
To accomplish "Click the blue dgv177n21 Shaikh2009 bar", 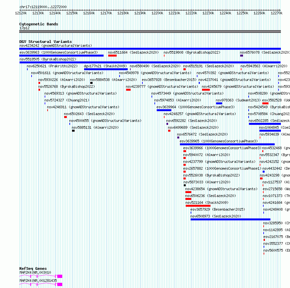I will 106,69.
